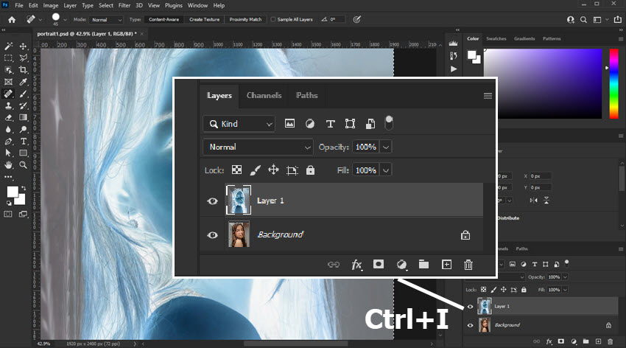Toggle Quick Mask mode in toolbox
The width and height of the screenshot is (626, 348).
point(8,214)
